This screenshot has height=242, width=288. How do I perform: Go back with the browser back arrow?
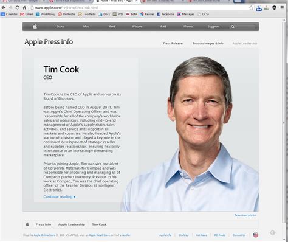(4, 8)
